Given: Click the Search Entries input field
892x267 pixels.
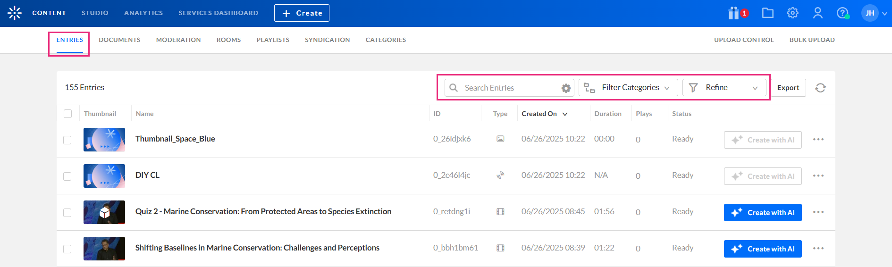Looking at the screenshot, I should [510, 88].
